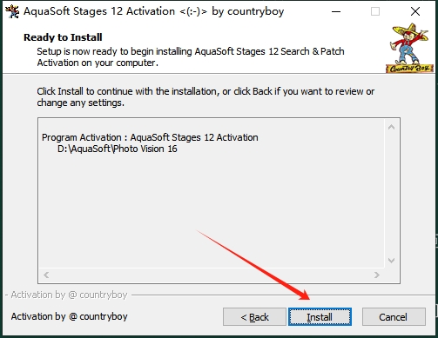This screenshot has height=338, width=438.
Task: Click the Ready to Install heading
Action: [x=63, y=37]
